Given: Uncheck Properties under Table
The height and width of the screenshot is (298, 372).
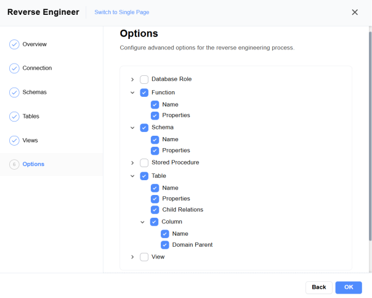Looking at the screenshot, I should click(x=155, y=199).
